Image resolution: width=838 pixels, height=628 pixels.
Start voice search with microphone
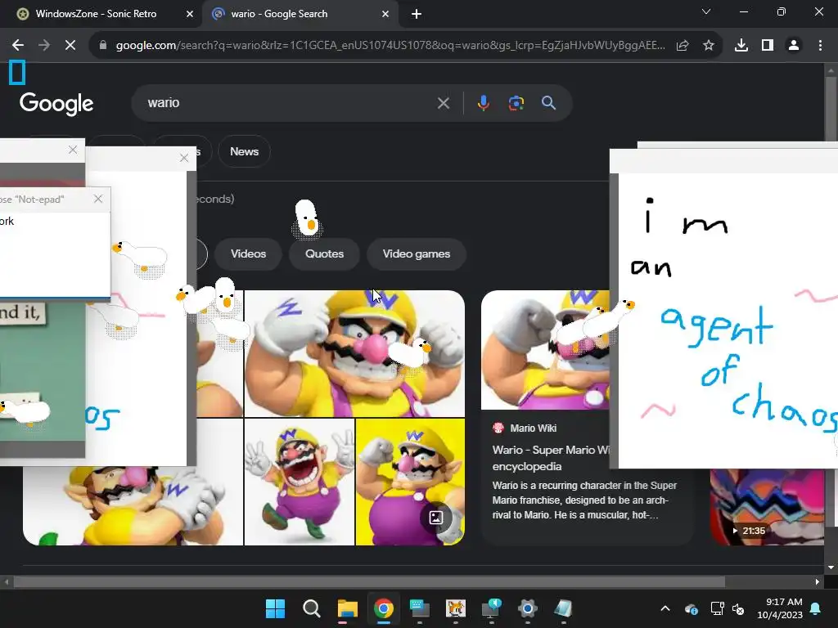(483, 103)
